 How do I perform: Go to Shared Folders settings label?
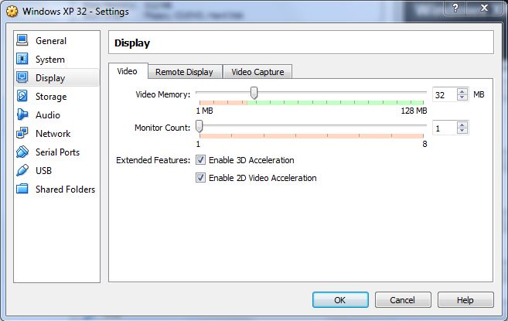pyautogui.click(x=65, y=189)
